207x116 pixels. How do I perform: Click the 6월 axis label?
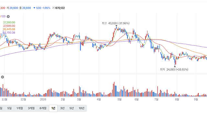[x=136, y=100]
